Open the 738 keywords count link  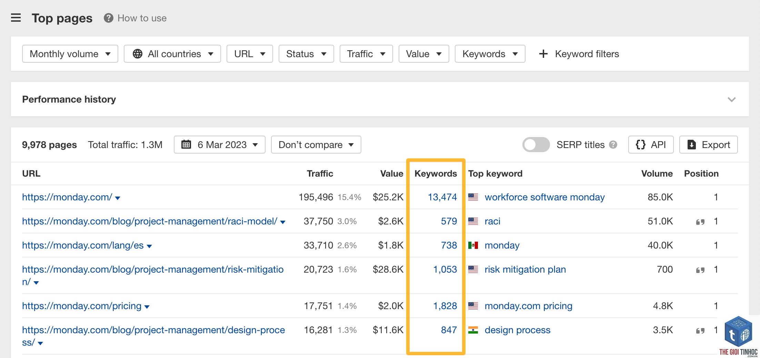(x=449, y=245)
